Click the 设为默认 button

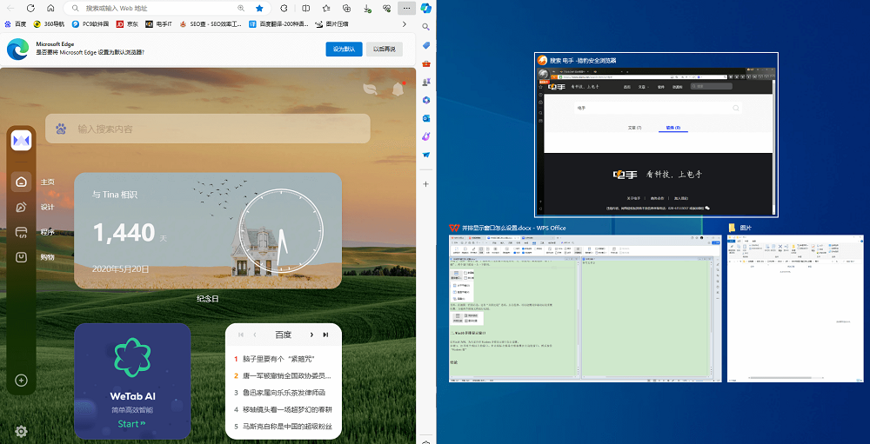point(344,49)
